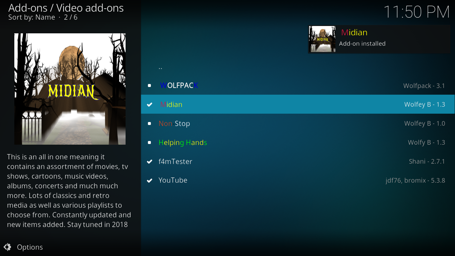Image resolution: width=455 pixels, height=256 pixels.
Task: Click the "Wolfpack - 3.1" author label
Action: point(424,86)
